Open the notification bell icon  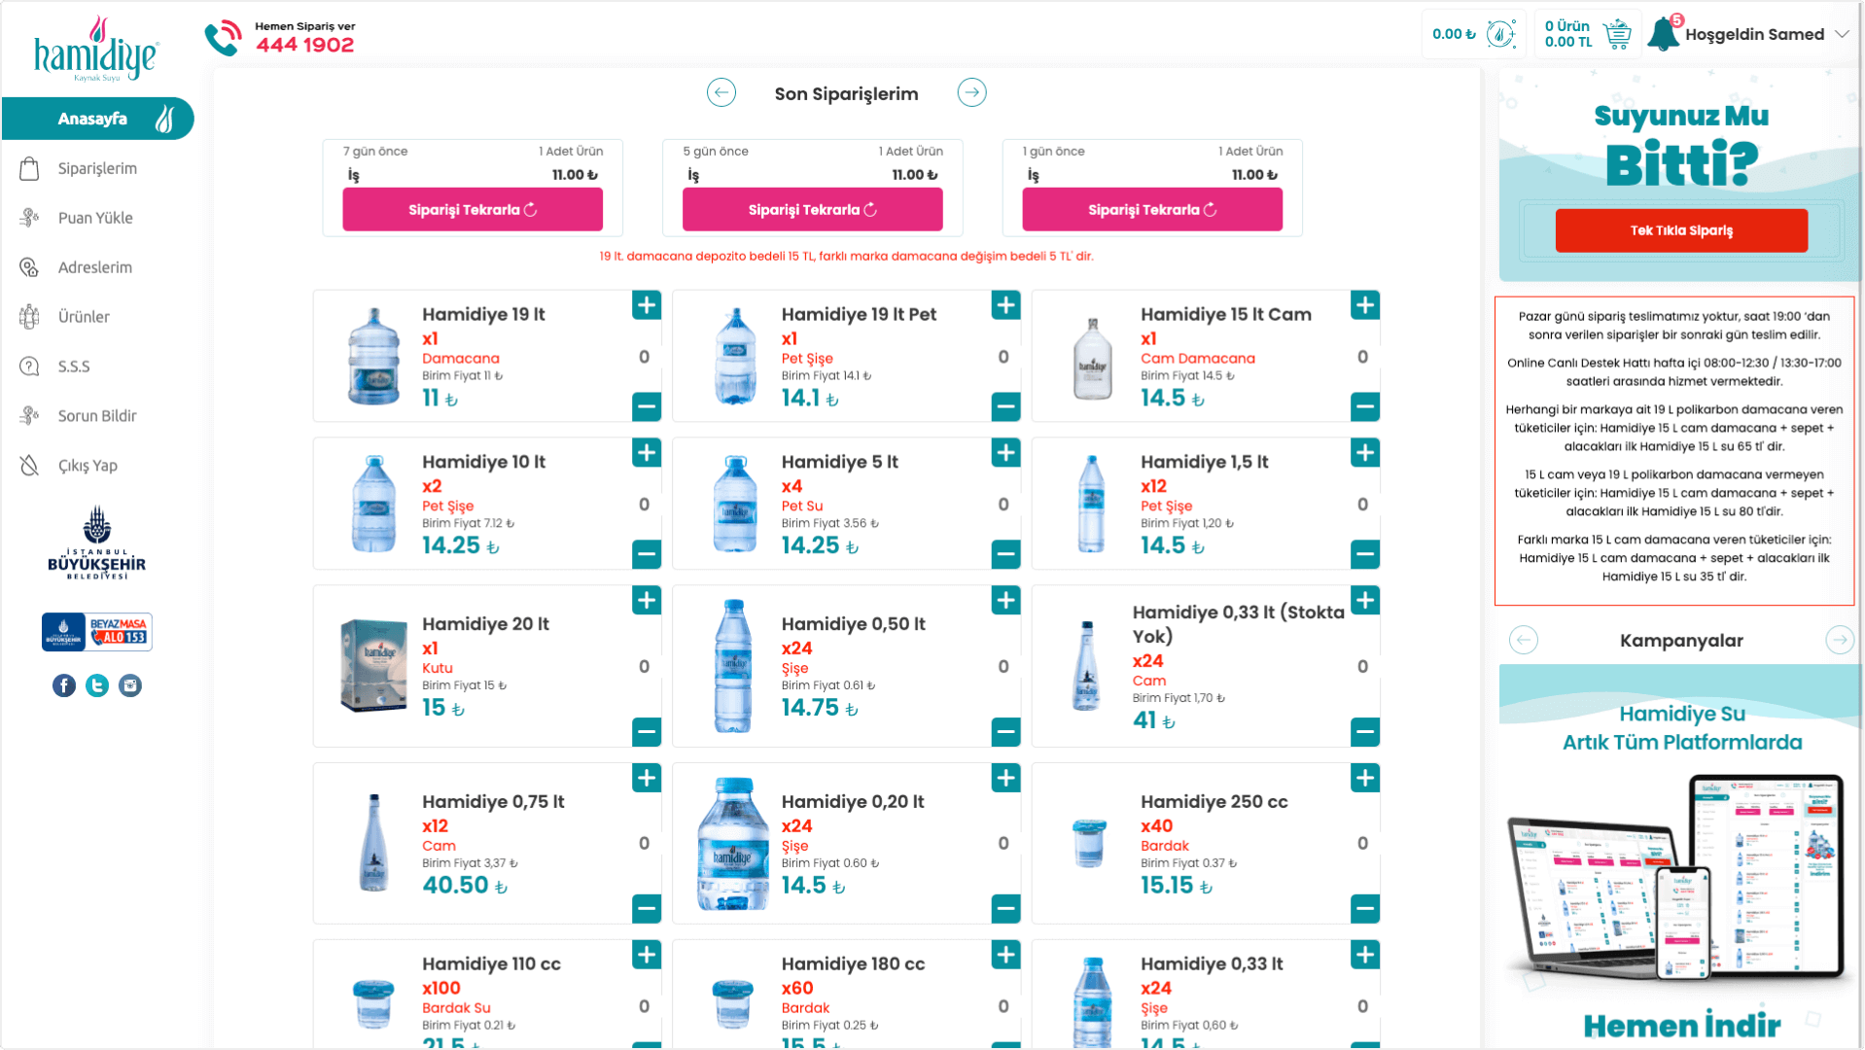pyautogui.click(x=1664, y=34)
